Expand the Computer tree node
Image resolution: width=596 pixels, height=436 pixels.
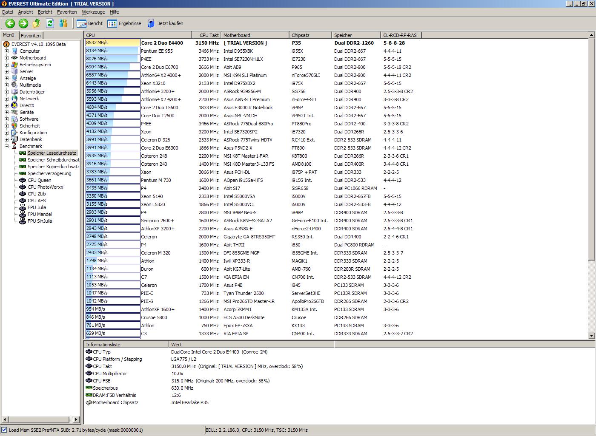[x=6, y=51]
